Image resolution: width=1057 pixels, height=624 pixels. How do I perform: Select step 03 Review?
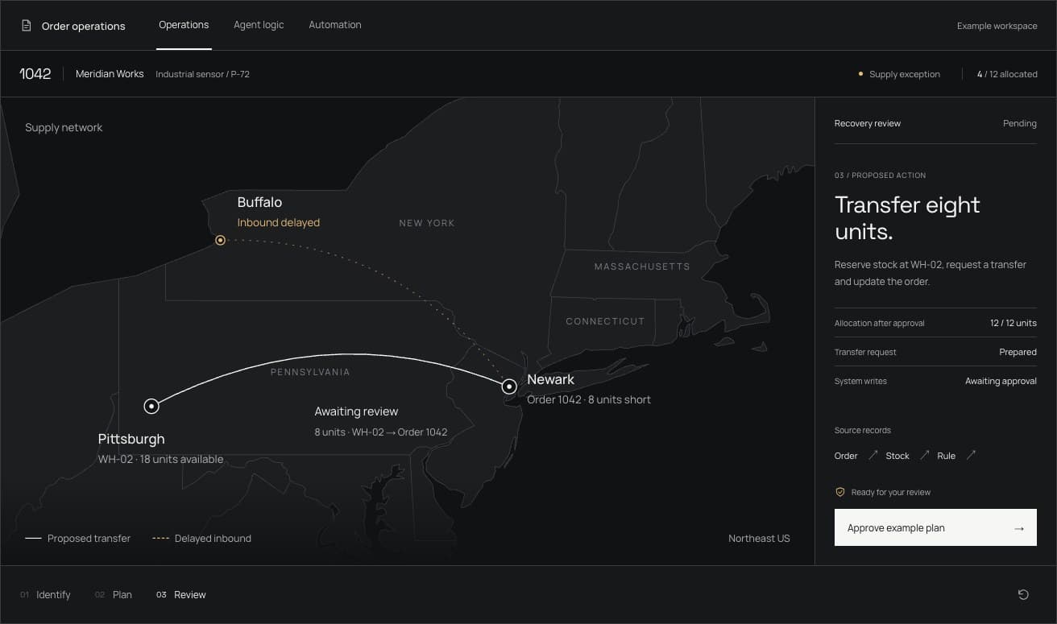tap(181, 595)
